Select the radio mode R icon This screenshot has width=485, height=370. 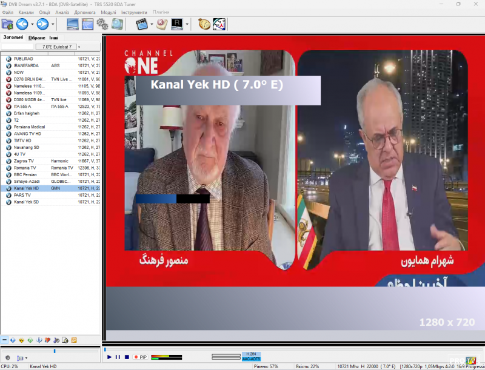[x=177, y=24]
